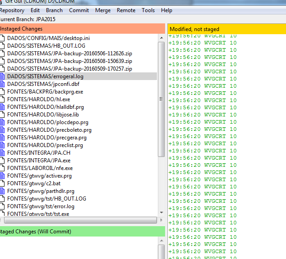Click file icon beside gtwvg/c2.bat
The image size is (286, 259).
point(2,183)
